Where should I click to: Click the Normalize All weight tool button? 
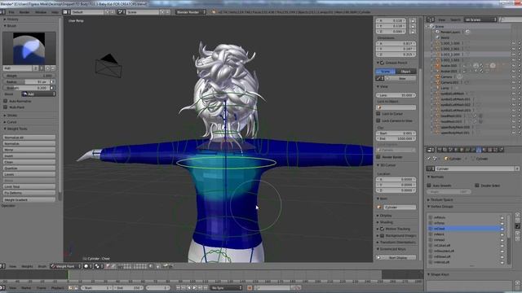(29, 138)
